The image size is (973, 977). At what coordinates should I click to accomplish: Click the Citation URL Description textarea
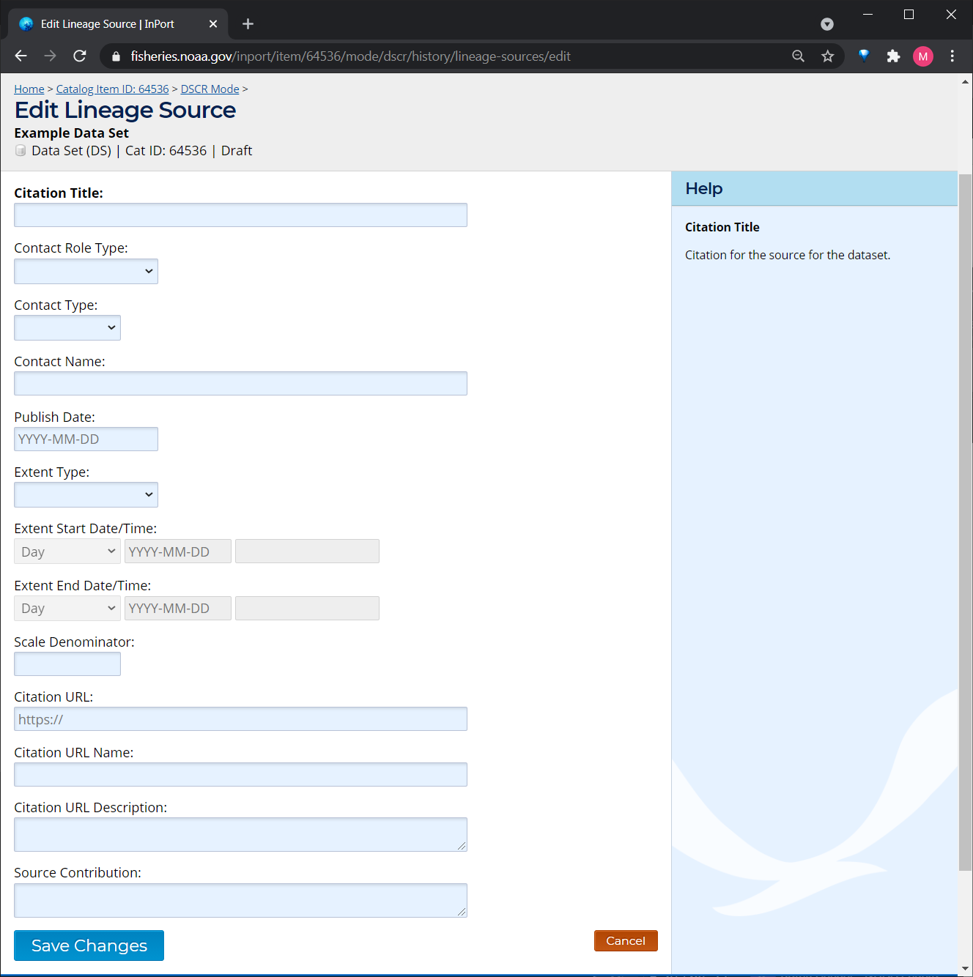[240, 834]
